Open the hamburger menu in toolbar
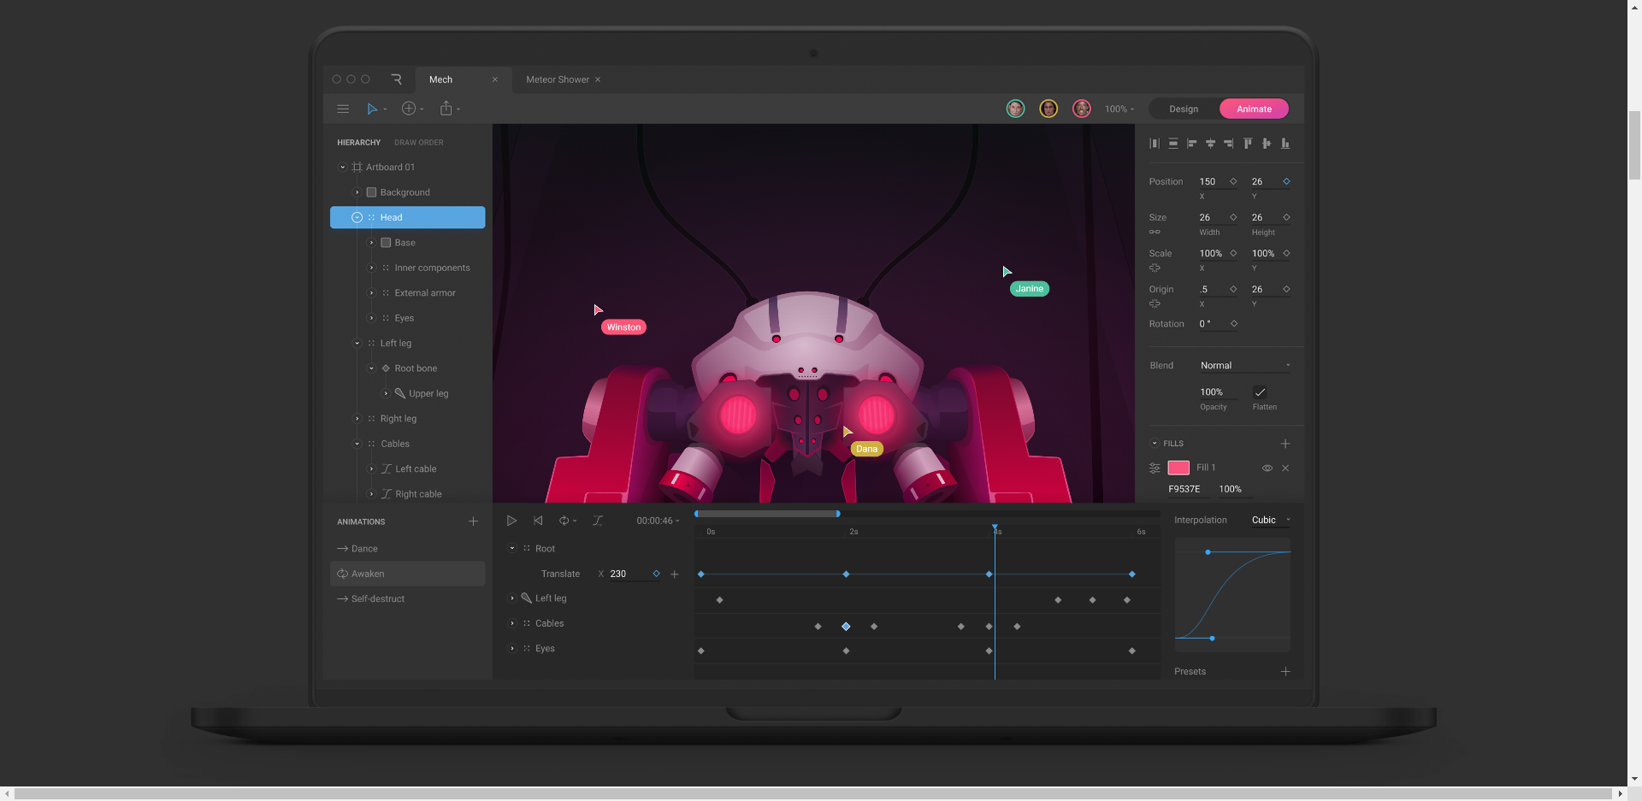The height and width of the screenshot is (801, 1642). (x=343, y=109)
